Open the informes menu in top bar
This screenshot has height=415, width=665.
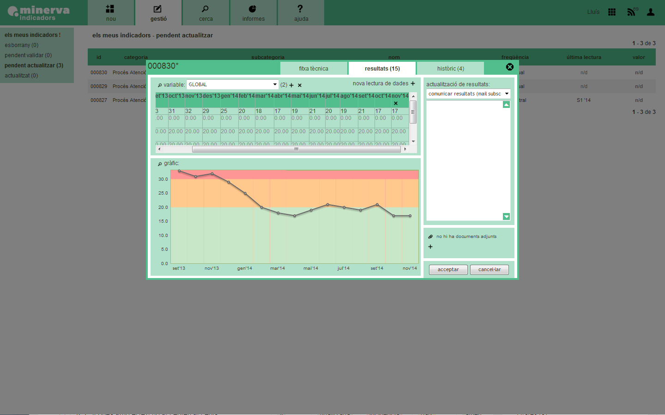click(253, 13)
